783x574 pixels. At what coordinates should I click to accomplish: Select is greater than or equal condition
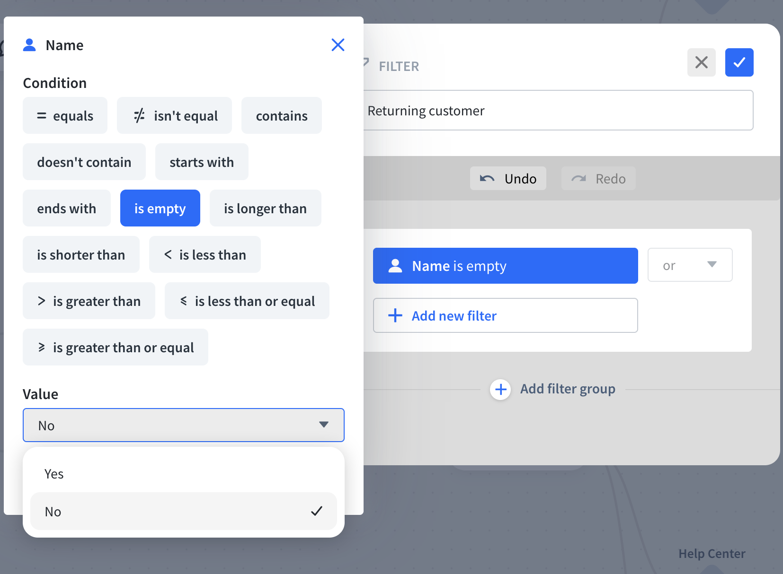(115, 348)
